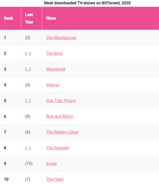Click the Rank column header

point(8,18)
